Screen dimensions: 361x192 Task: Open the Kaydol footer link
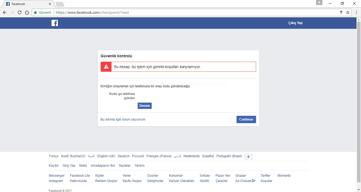click(54, 166)
